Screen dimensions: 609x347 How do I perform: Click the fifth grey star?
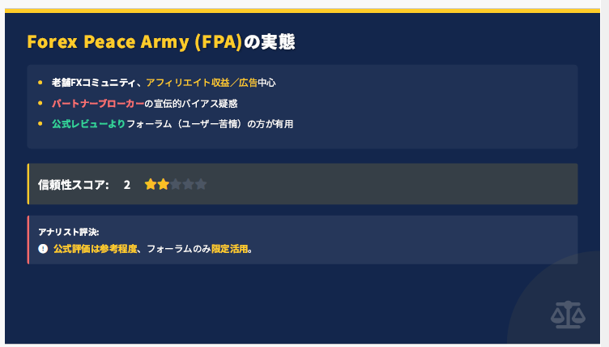(201, 184)
